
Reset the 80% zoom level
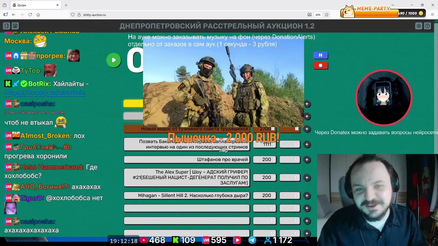(x=318, y=15)
